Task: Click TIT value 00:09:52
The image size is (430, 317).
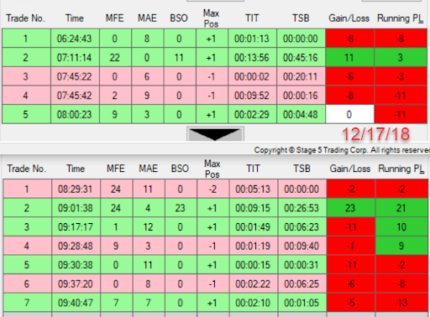Action: [x=252, y=96]
